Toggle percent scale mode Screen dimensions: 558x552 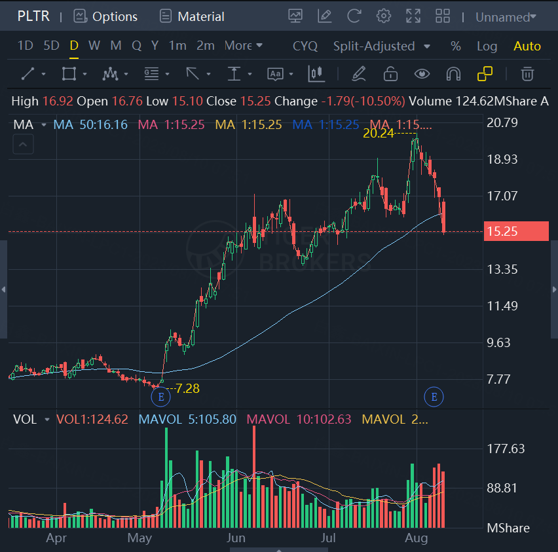[456, 46]
